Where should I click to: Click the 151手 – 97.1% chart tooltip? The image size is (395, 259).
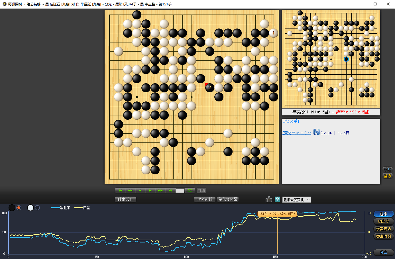click(x=277, y=214)
